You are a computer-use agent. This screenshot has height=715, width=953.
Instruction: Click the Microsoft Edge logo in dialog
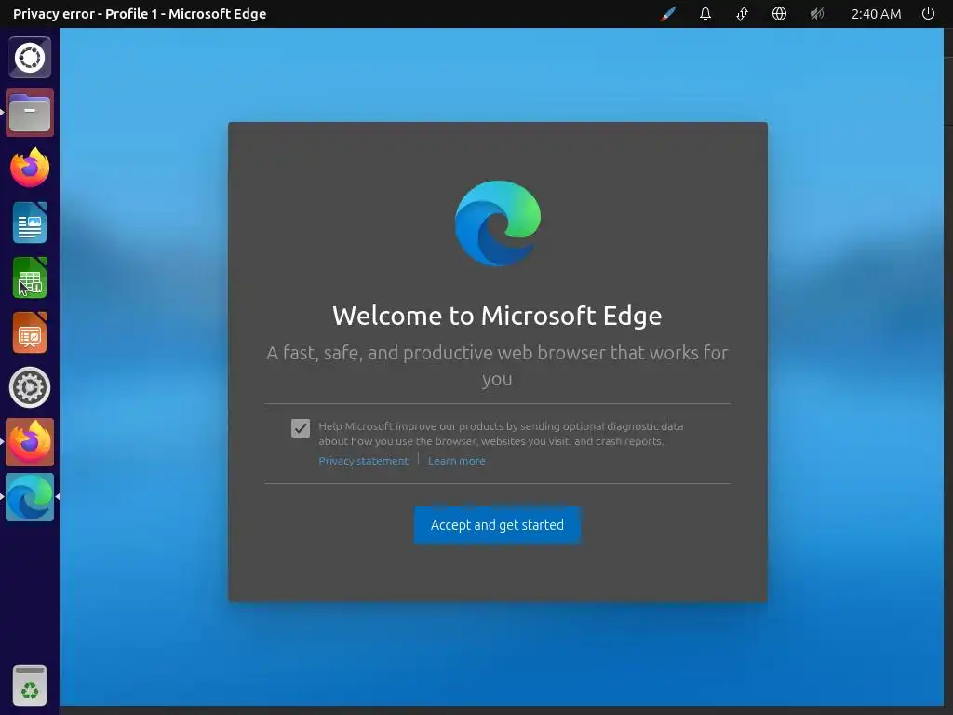[498, 223]
